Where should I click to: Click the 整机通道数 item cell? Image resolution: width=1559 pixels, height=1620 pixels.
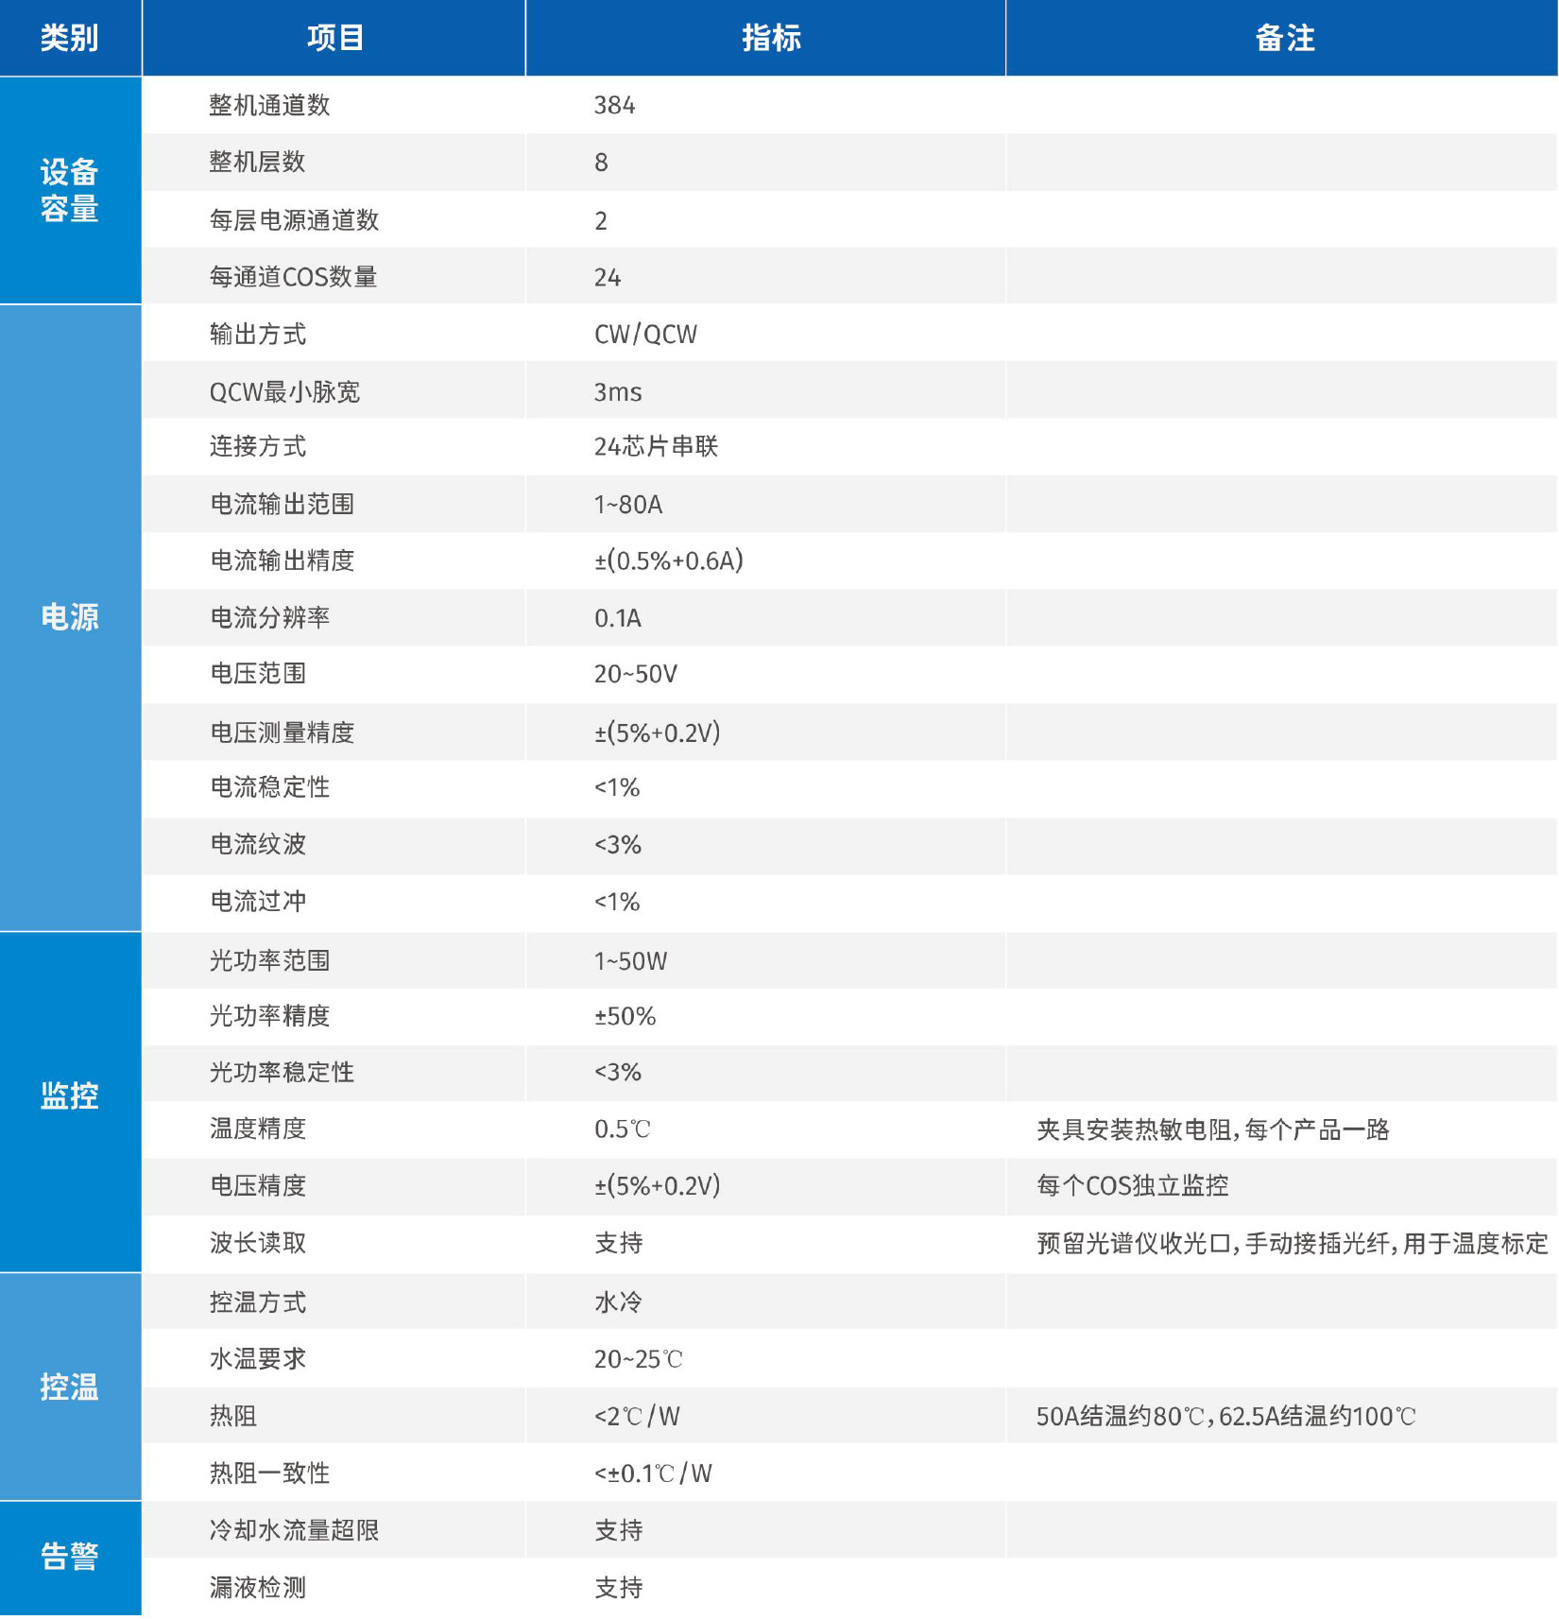[x=269, y=105]
